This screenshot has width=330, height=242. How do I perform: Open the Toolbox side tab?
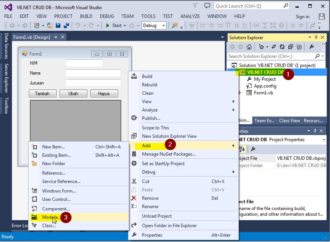[6, 105]
